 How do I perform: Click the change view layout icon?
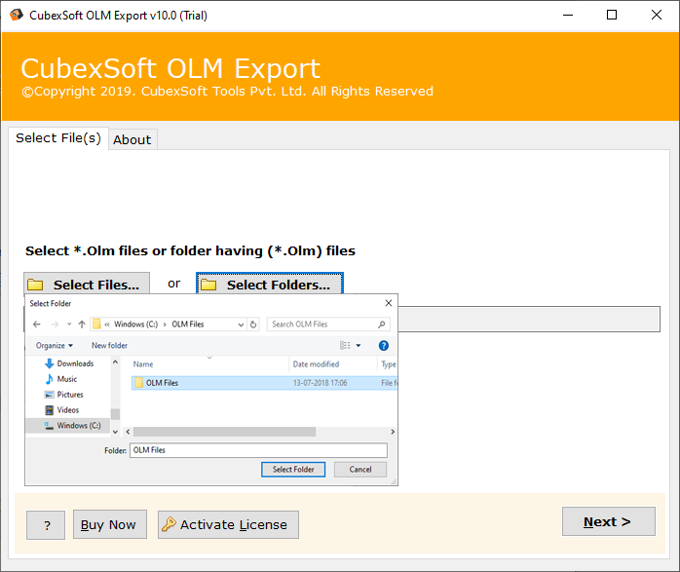345,345
